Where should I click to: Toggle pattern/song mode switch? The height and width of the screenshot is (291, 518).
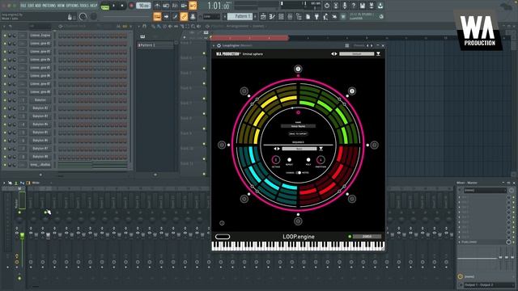(105, 6)
